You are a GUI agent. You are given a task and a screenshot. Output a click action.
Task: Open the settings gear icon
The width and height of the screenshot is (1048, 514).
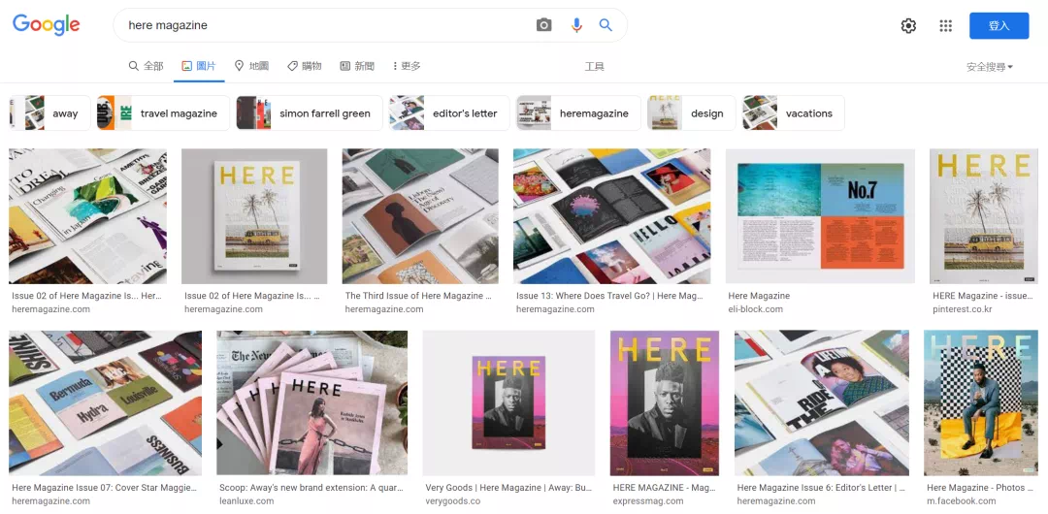908,26
